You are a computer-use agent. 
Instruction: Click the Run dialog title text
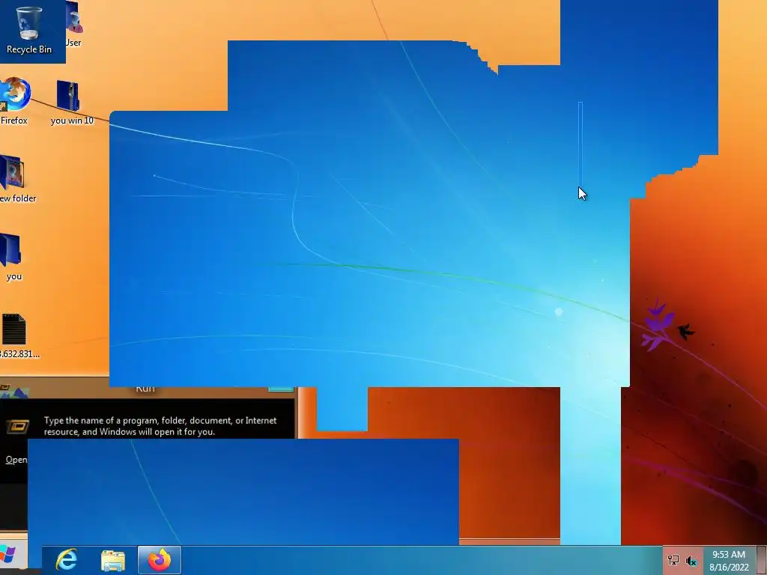coord(145,389)
